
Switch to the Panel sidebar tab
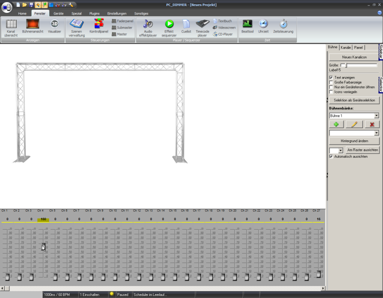tap(358, 47)
